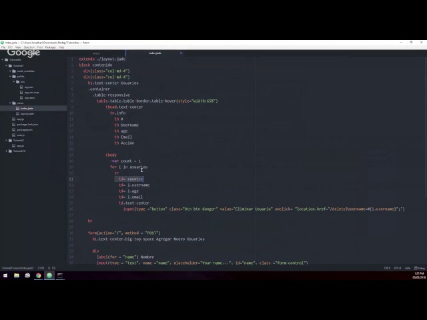Select the css folder label in tree
The image size is (427, 320).
point(22,81)
